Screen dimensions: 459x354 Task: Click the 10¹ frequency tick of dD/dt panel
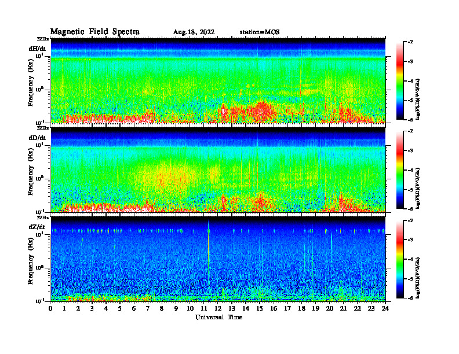coord(39,145)
